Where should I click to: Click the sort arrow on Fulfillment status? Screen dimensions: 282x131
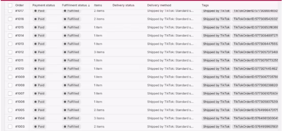89,5
